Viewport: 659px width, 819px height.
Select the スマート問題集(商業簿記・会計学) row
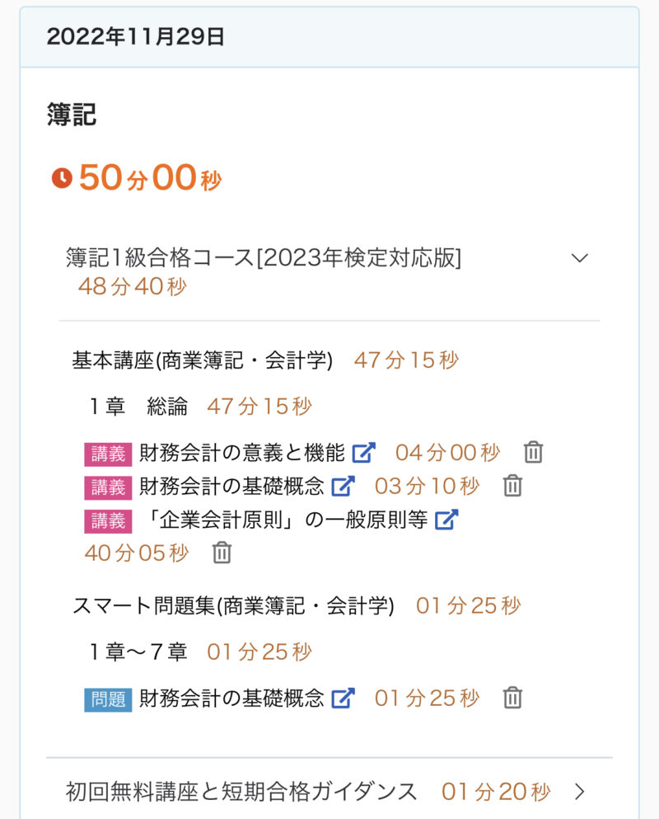233,606
